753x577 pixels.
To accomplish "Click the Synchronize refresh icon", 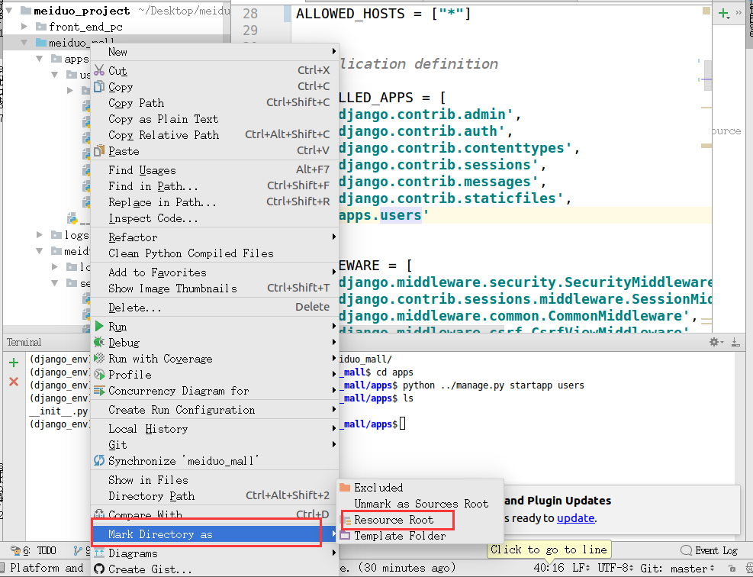I will tap(99, 460).
